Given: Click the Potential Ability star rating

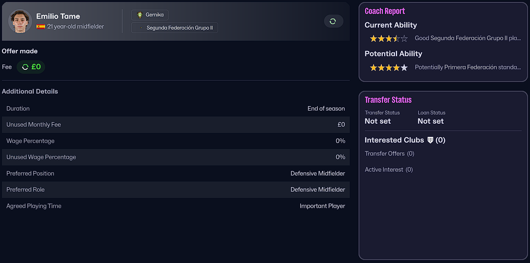Looking at the screenshot, I should 389,67.
